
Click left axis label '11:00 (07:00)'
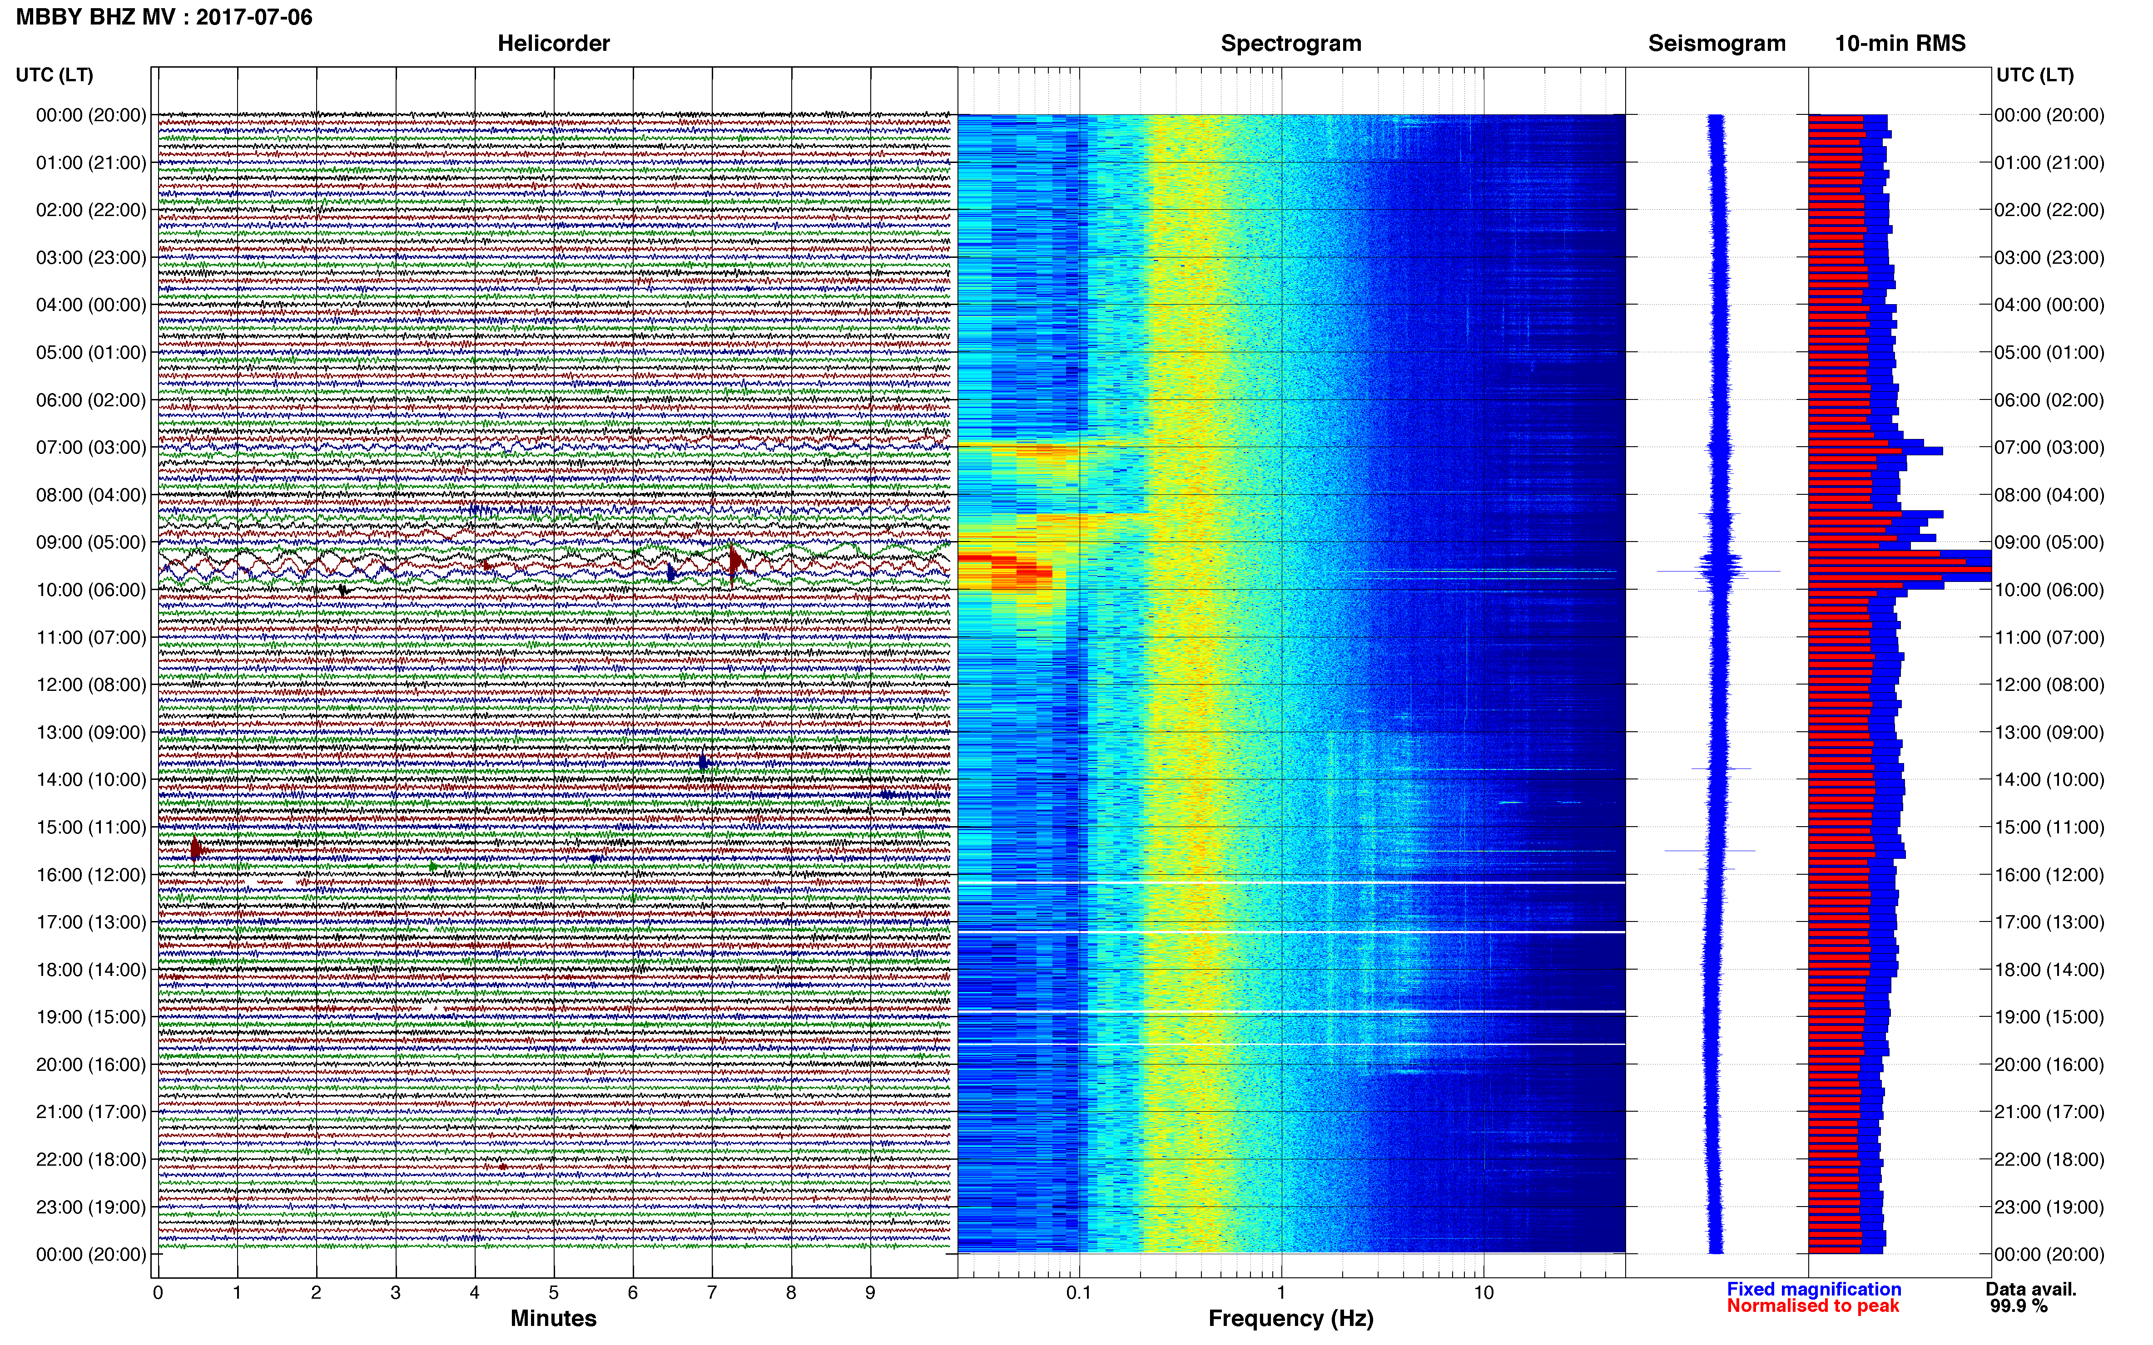pos(91,637)
